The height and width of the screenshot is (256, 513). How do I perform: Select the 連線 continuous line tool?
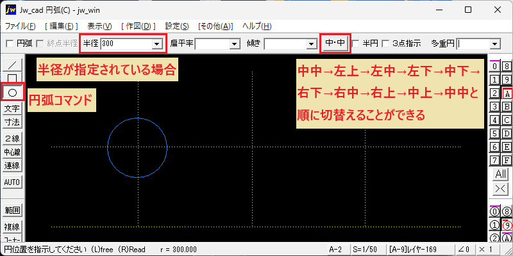coord(12,166)
